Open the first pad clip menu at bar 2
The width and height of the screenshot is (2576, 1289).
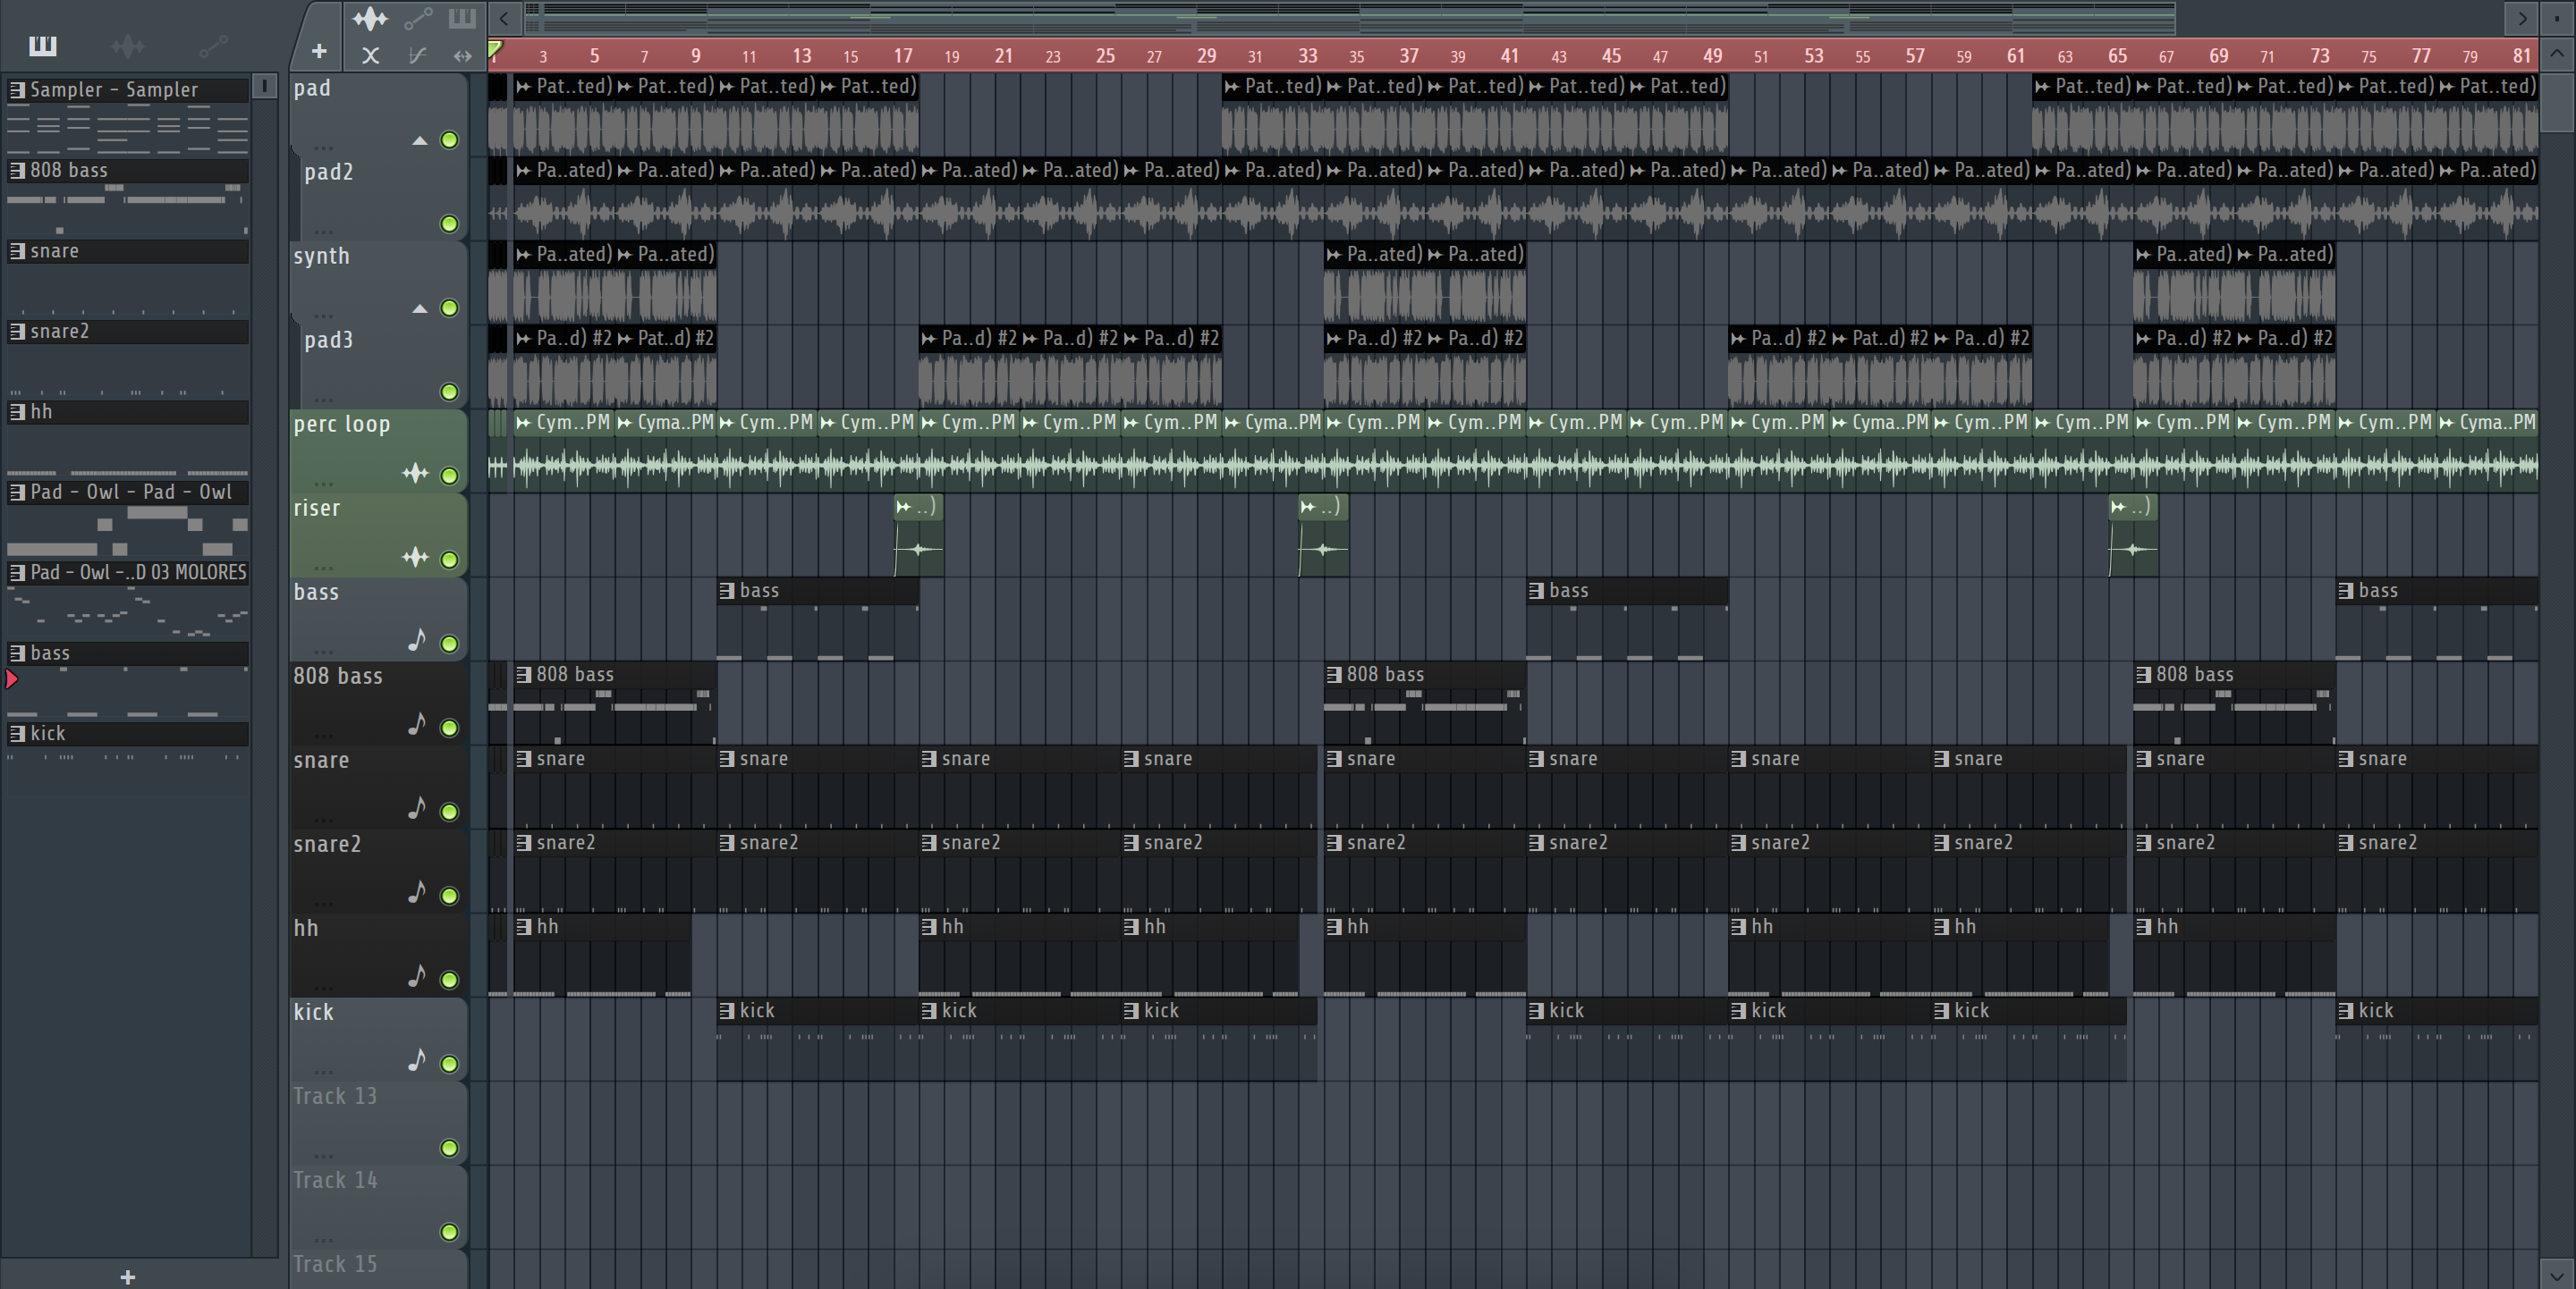coord(524,87)
